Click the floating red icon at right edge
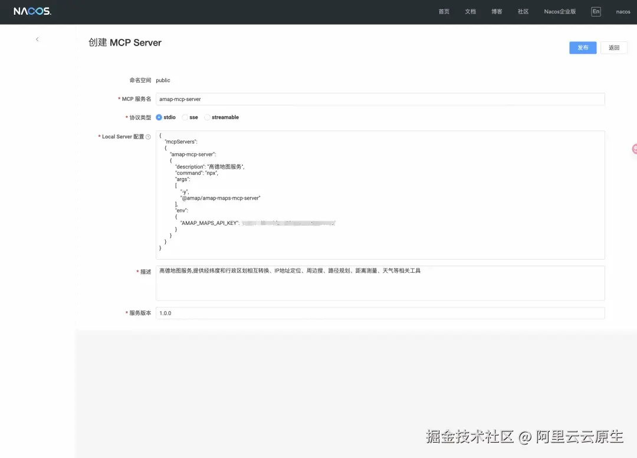The width and height of the screenshot is (637, 458). click(635, 149)
